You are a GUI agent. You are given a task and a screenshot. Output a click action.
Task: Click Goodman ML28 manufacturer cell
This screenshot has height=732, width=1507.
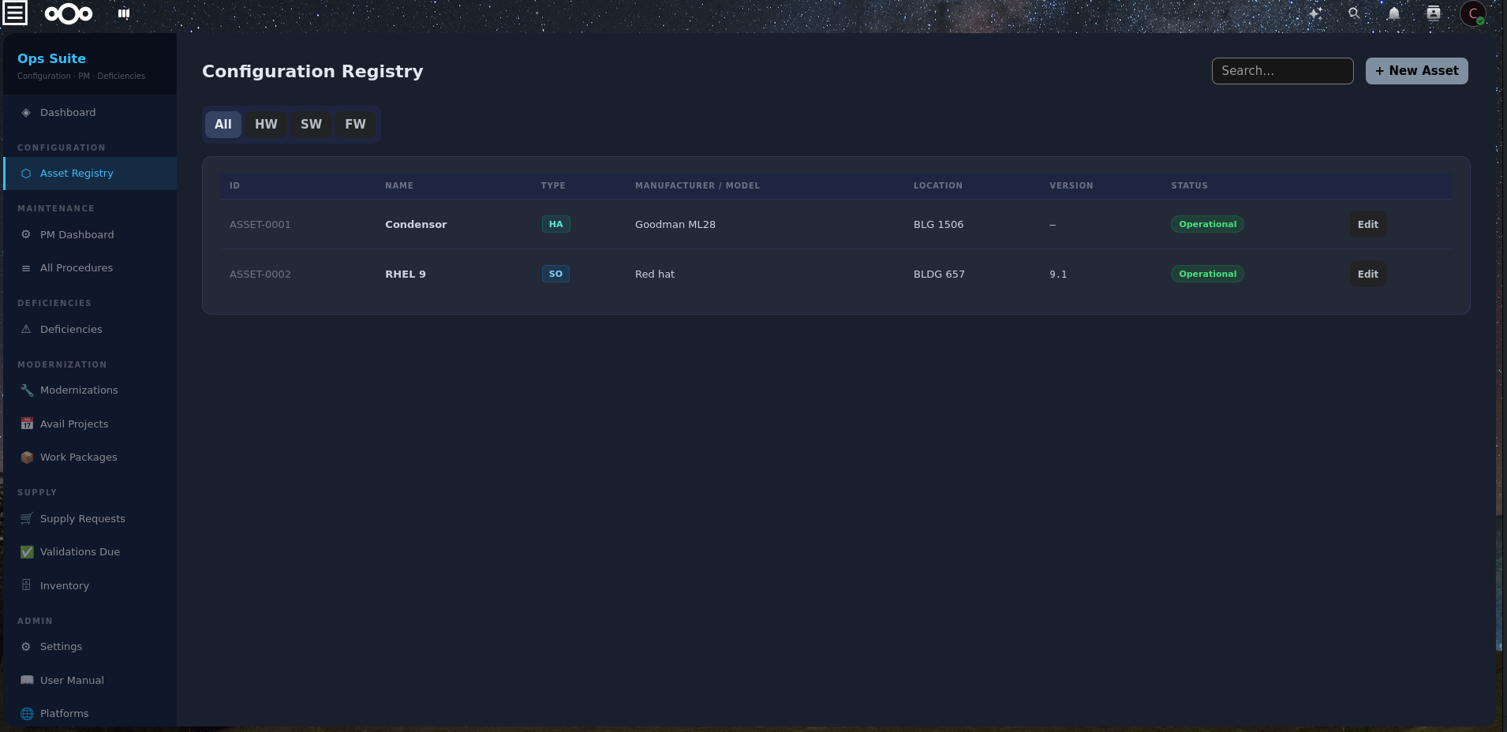point(675,225)
